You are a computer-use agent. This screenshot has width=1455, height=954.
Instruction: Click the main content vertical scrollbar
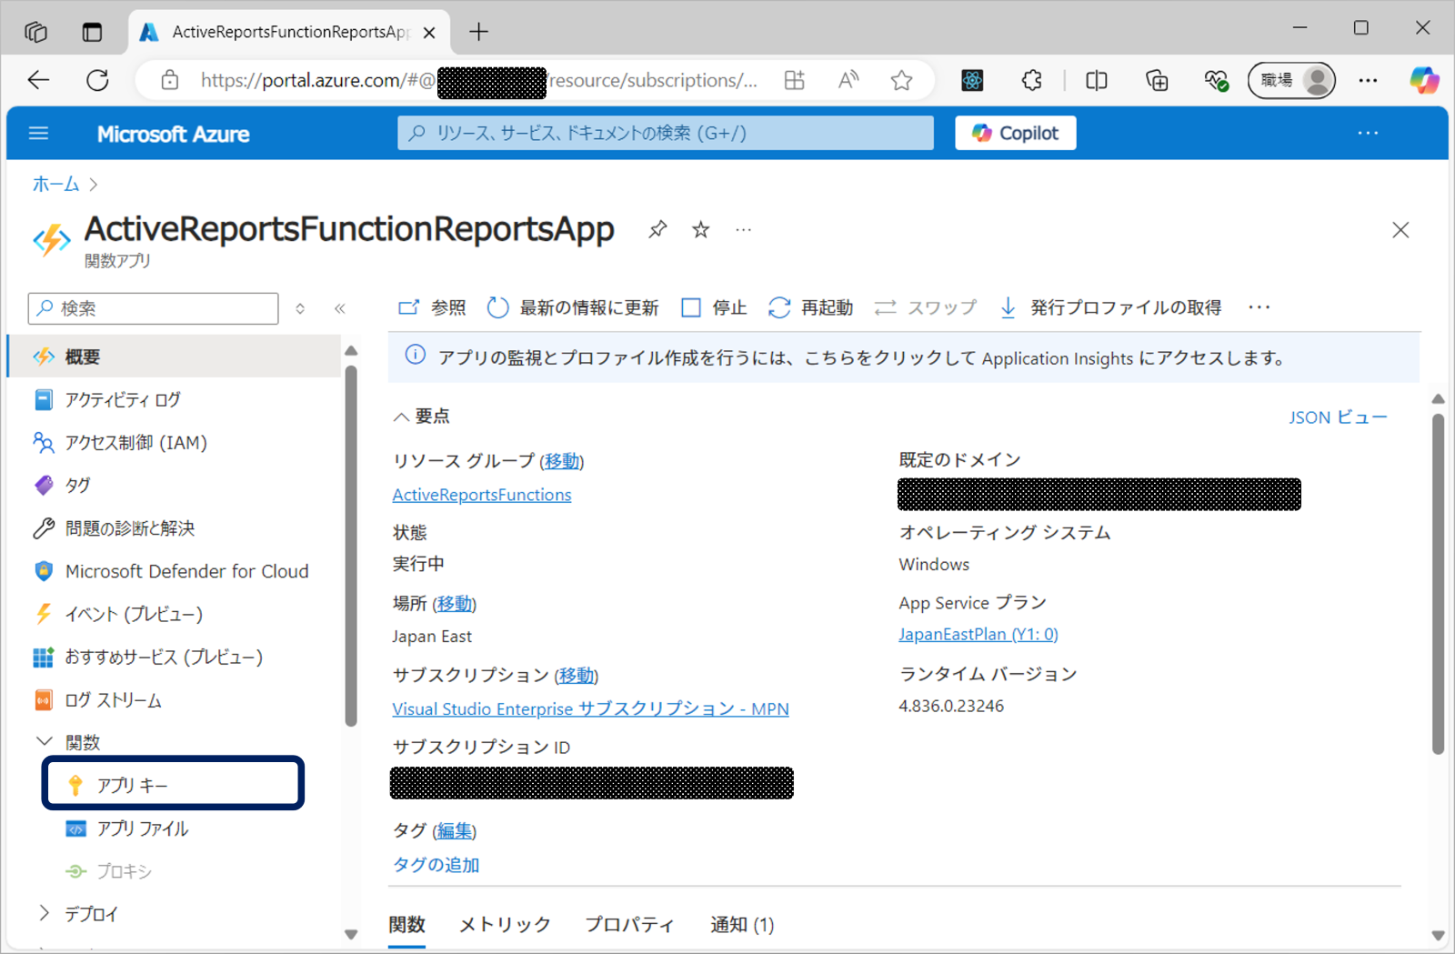point(1438,584)
